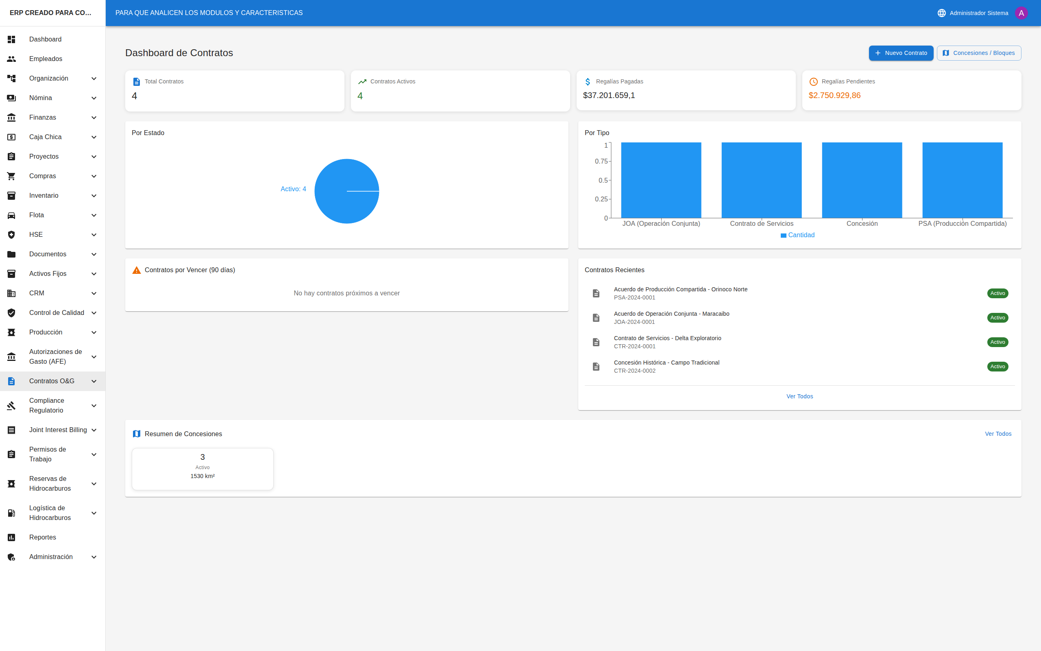Click the Activo badge on PSA-2024-0001
Screen dimensions: 1041x651
997,293
